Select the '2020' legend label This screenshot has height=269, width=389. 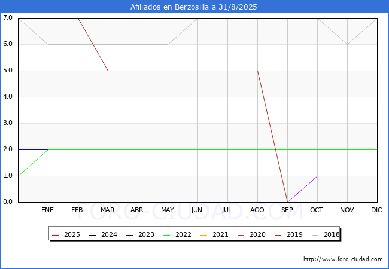point(257,234)
